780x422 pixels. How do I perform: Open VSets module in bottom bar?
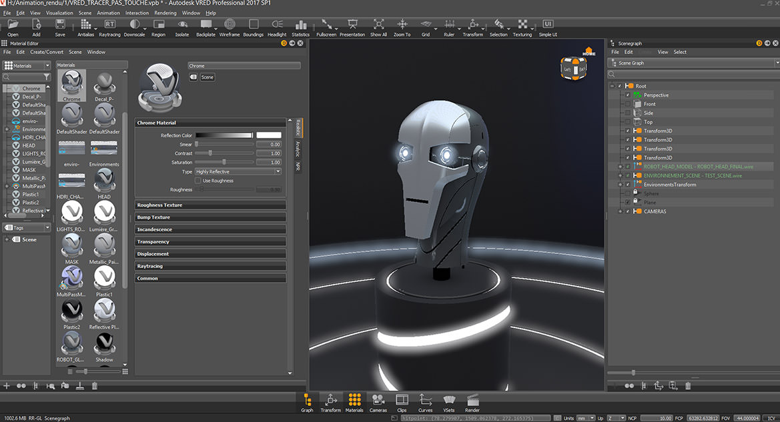coord(448,403)
